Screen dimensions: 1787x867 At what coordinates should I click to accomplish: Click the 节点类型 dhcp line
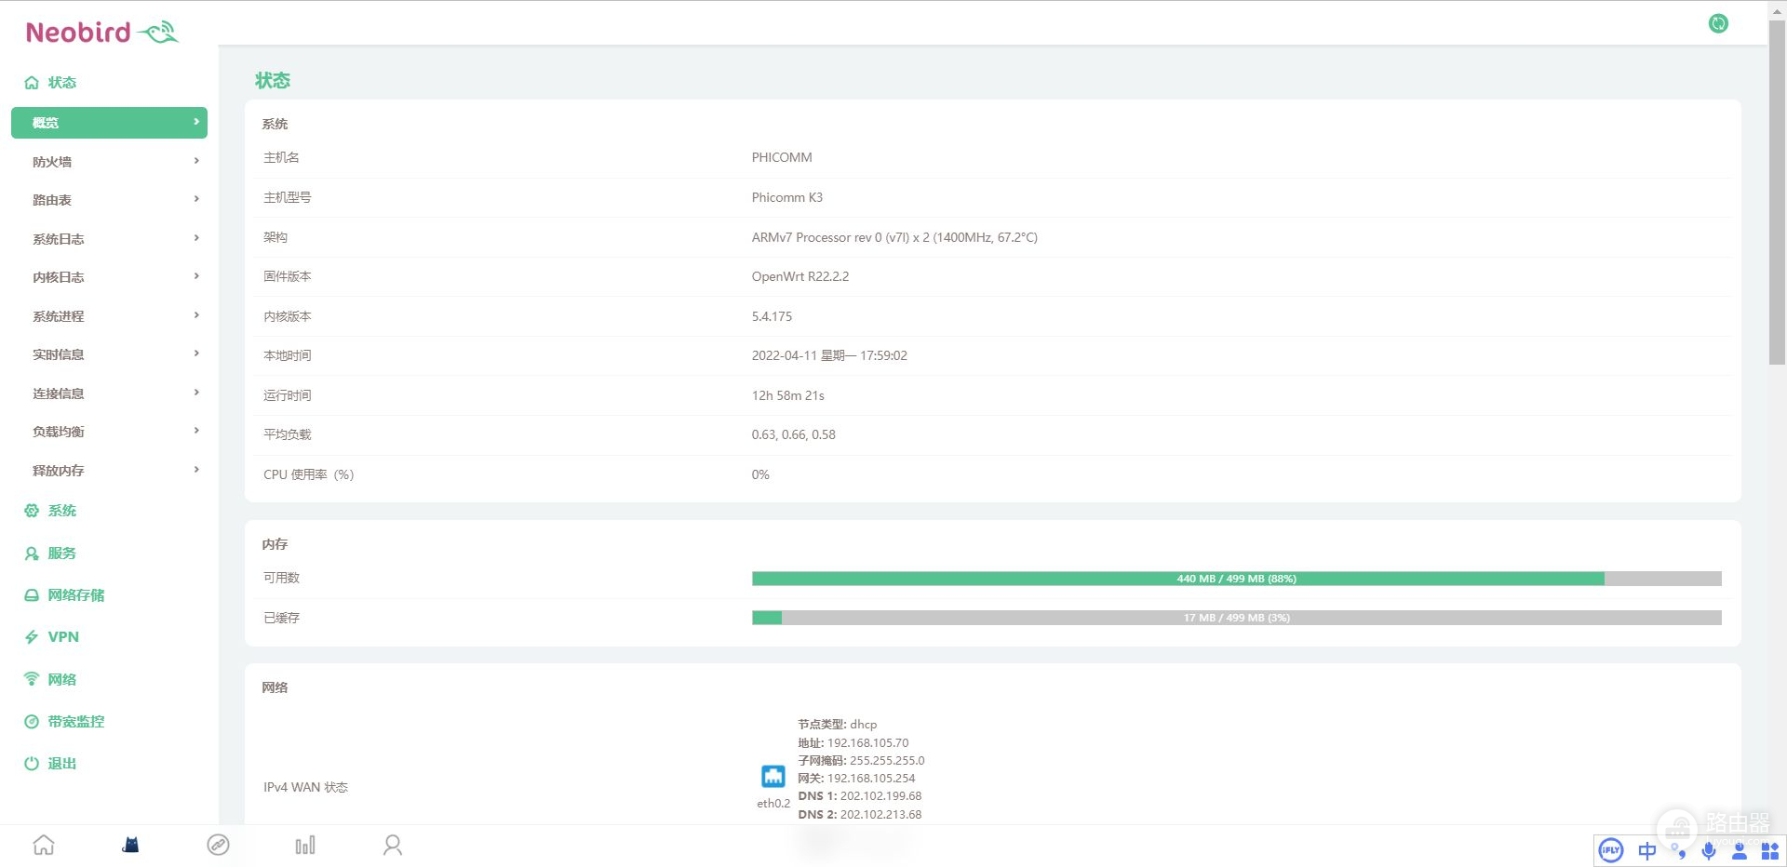coord(837,724)
